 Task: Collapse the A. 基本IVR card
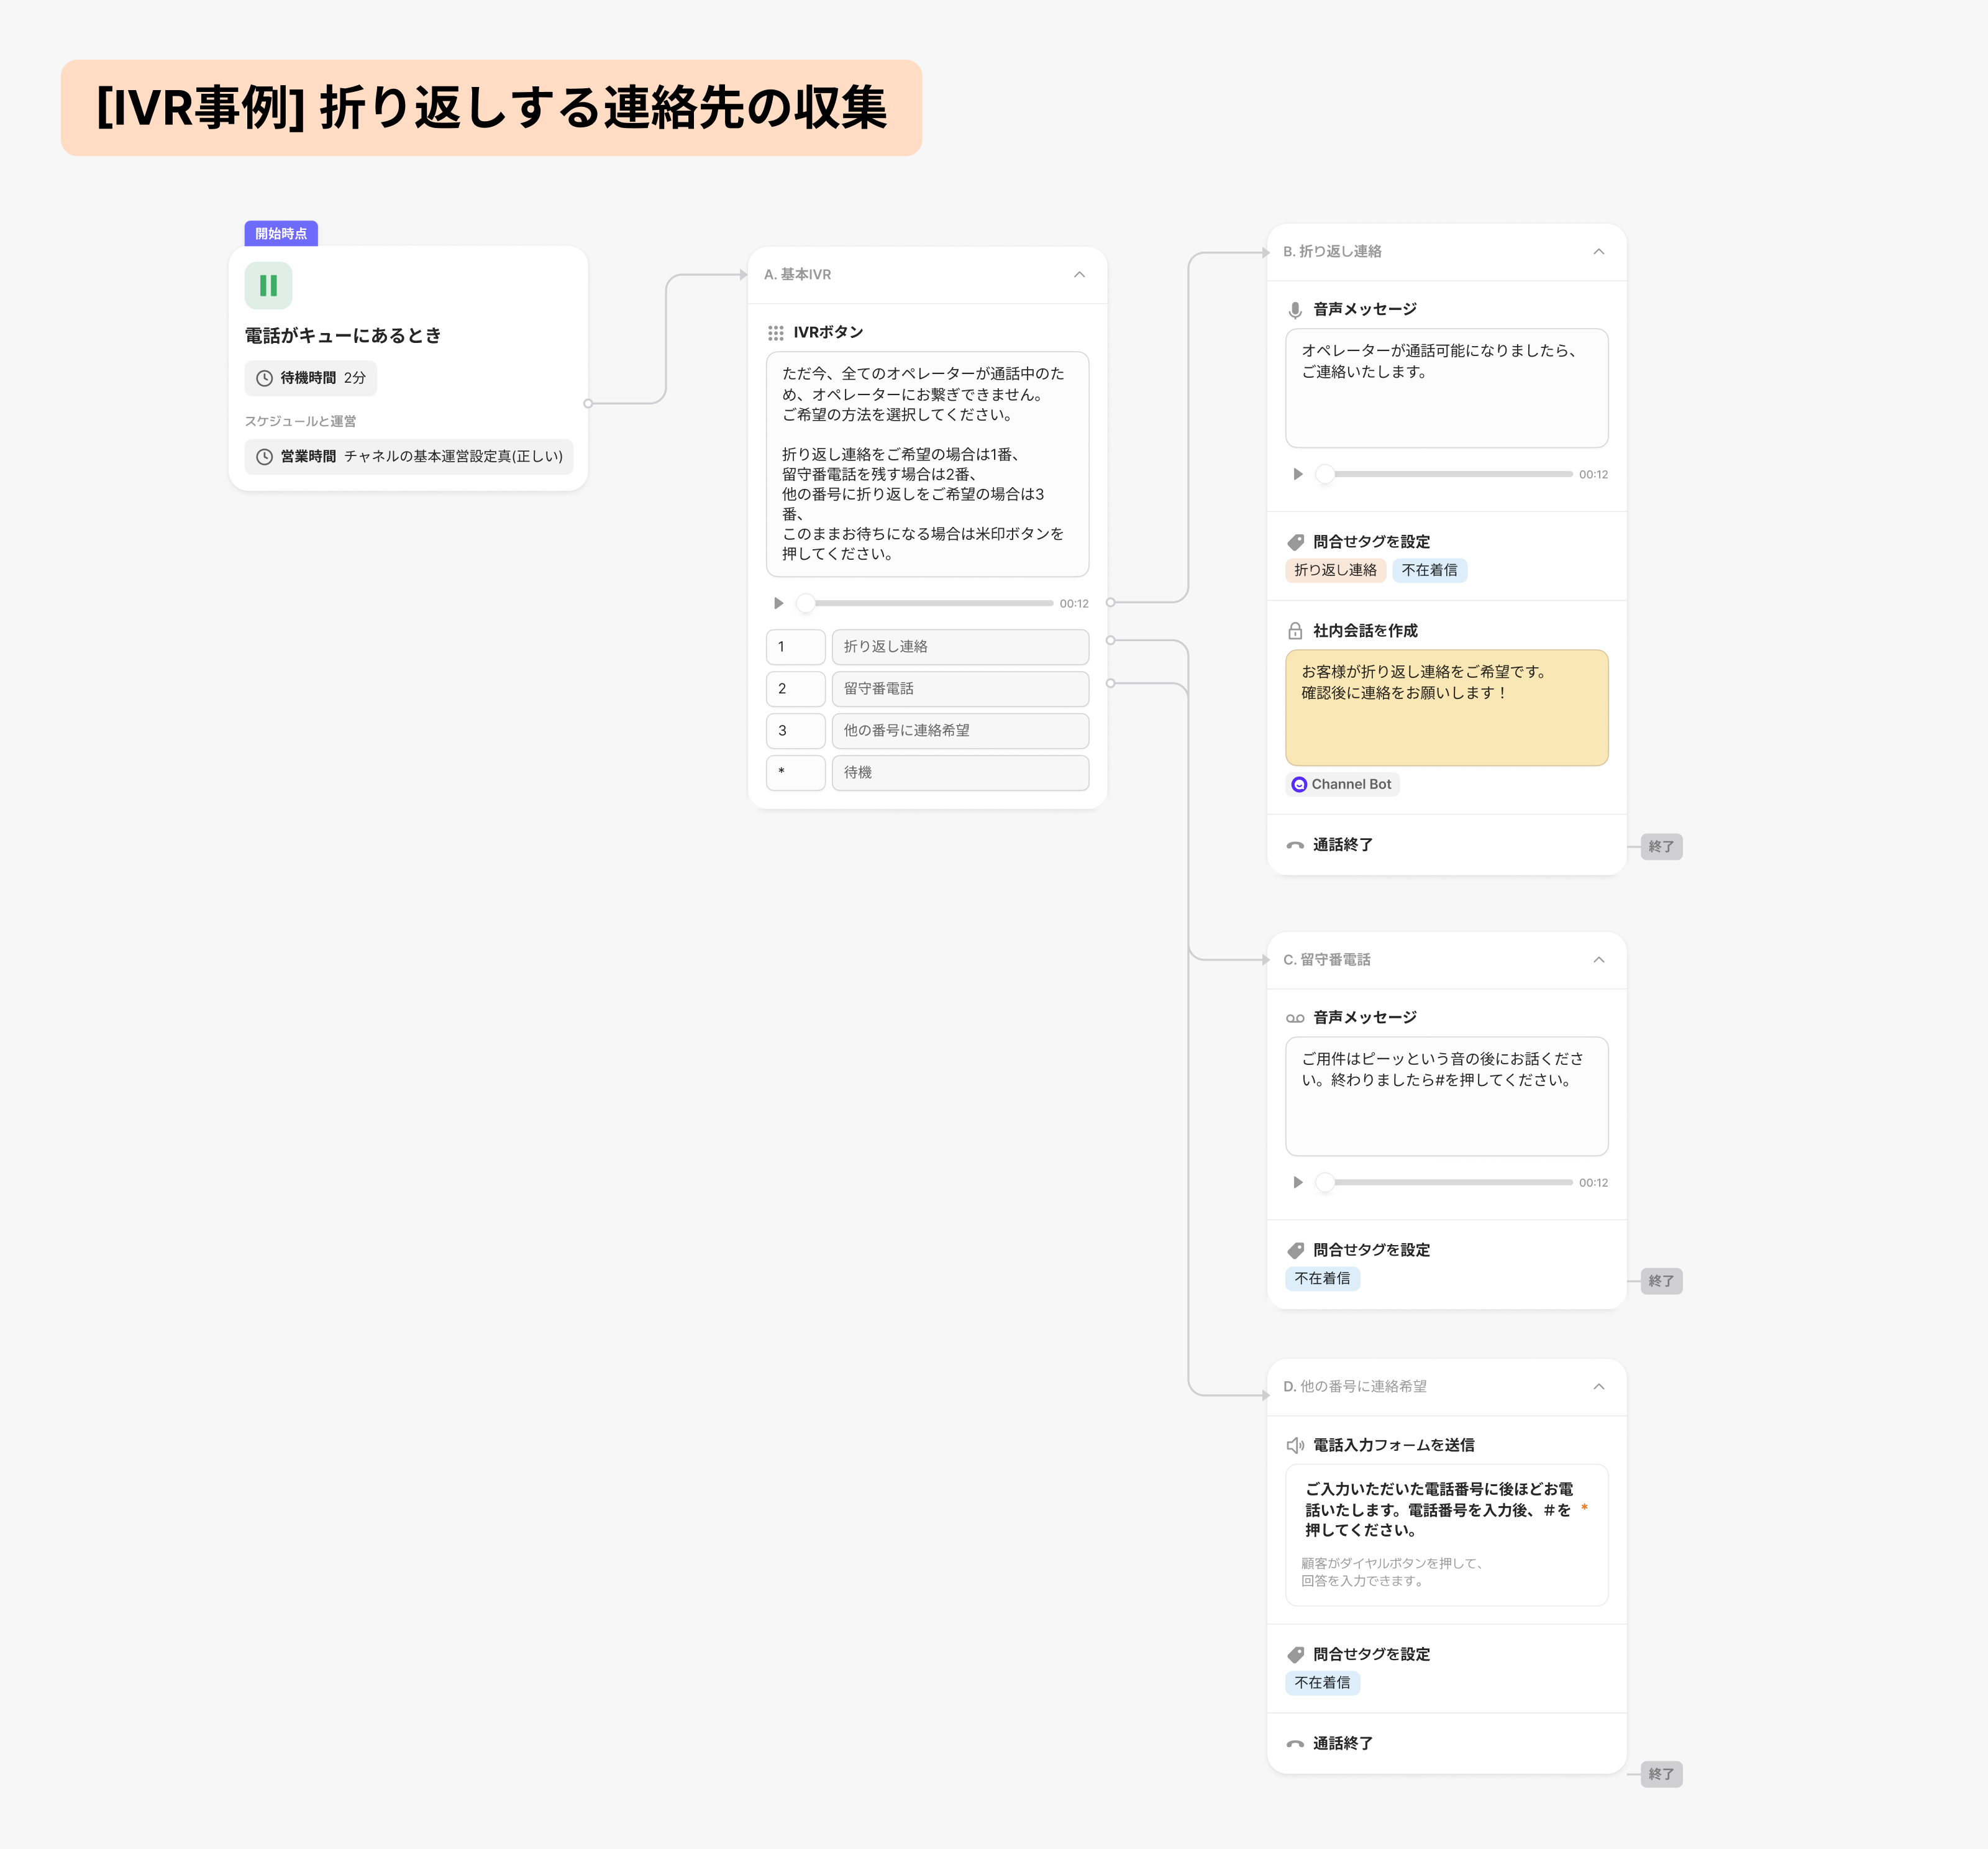pos(1079,275)
